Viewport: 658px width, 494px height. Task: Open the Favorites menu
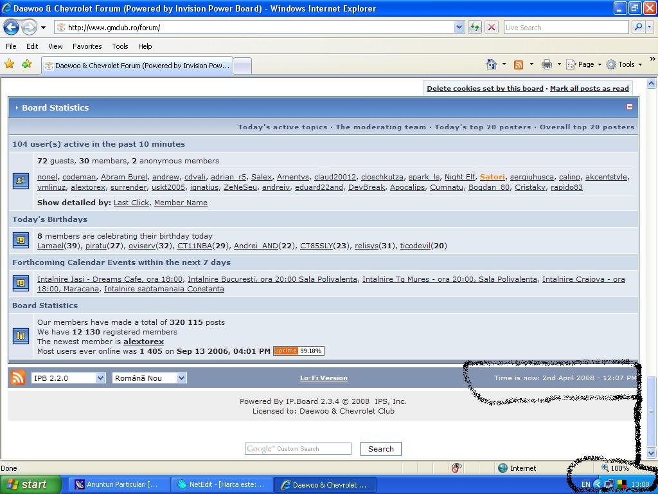pos(87,46)
